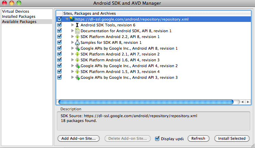This screenshot has width=255, height=148.
Task: Uncheck Google APIs Android API 4 checkbox
Action: coord(59,65)
